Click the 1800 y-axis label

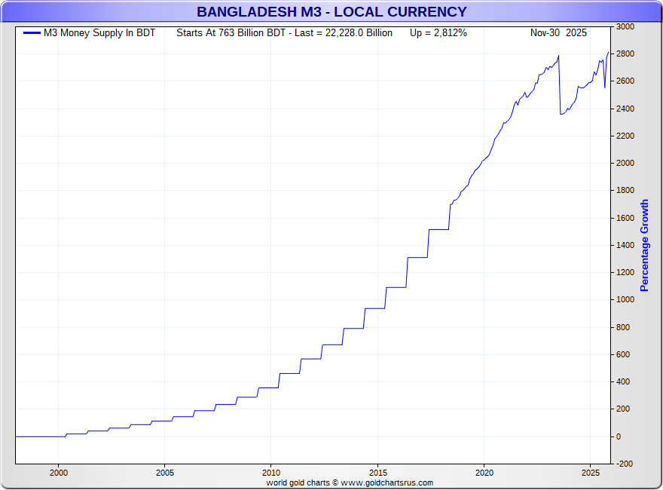(x=625, y=190)
